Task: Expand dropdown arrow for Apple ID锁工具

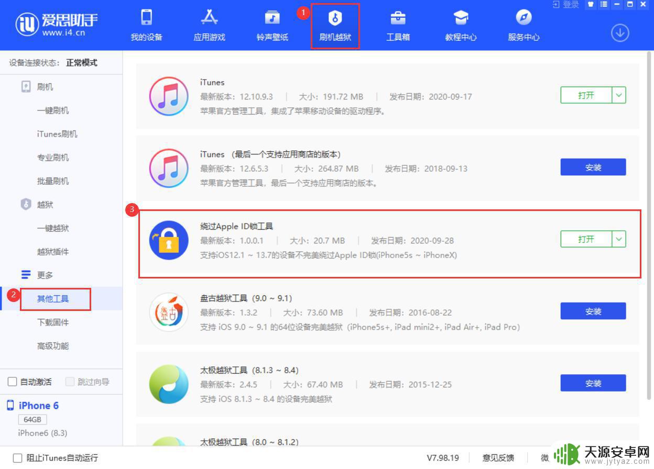Action: coord(619,239)
